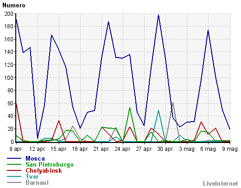
Task: Click the LiveInternet watermark text
Action: (x=221, y=183)
